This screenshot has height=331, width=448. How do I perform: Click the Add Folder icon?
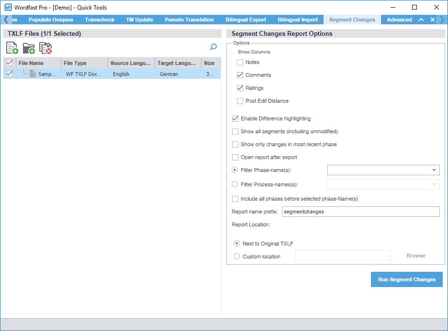[29, 48]
